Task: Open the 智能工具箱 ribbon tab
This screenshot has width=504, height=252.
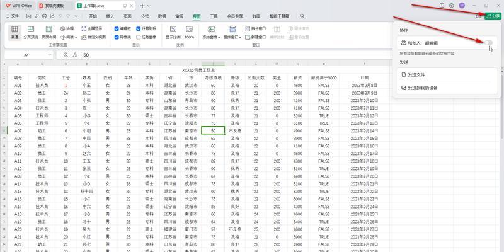Action: tap(279, 16)
